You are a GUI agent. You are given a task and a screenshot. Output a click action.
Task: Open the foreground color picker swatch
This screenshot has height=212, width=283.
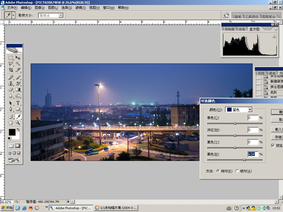tap(12, 132)
